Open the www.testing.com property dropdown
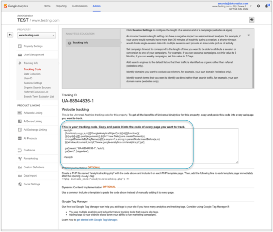The image size is (273, 232). [37, 35]
